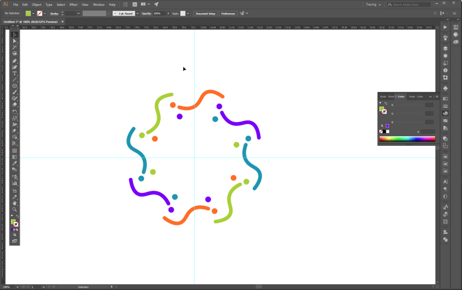This screenshot has height=290, width=462.
Task: Pick the Line Segment tool
Action: pos(14,80)
